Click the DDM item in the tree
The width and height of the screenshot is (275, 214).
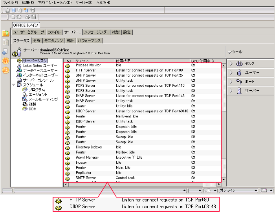(x=32, y=109)
